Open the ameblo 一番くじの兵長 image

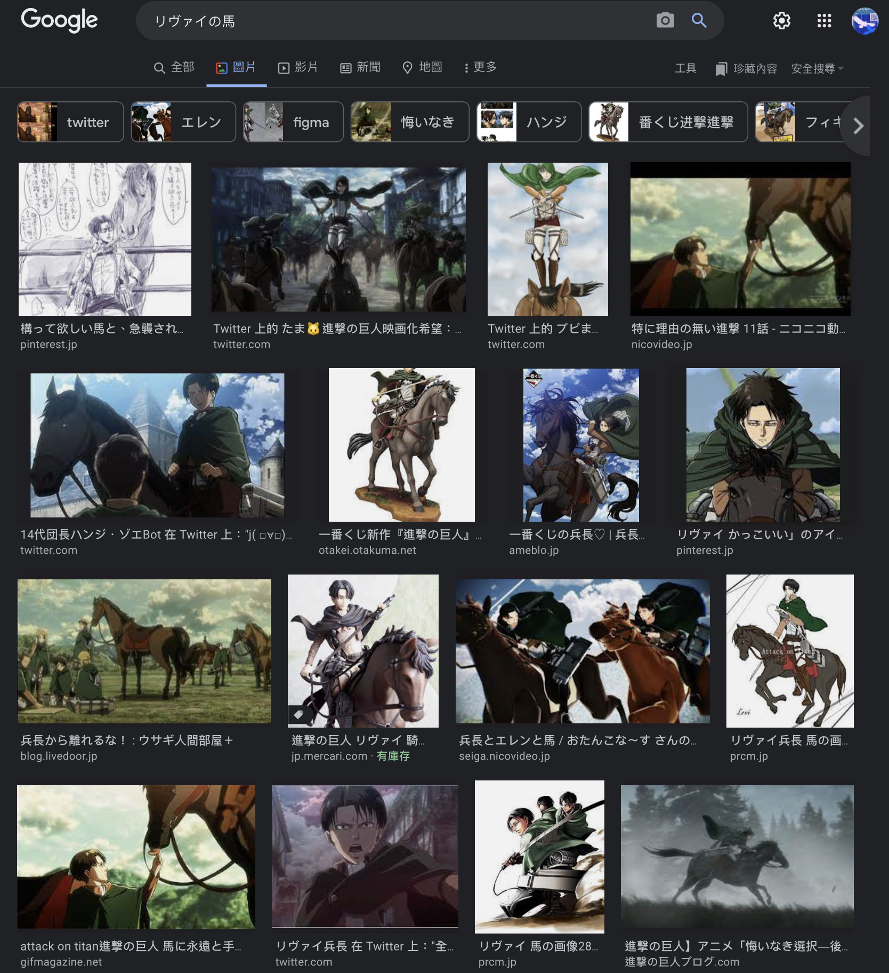581,445
